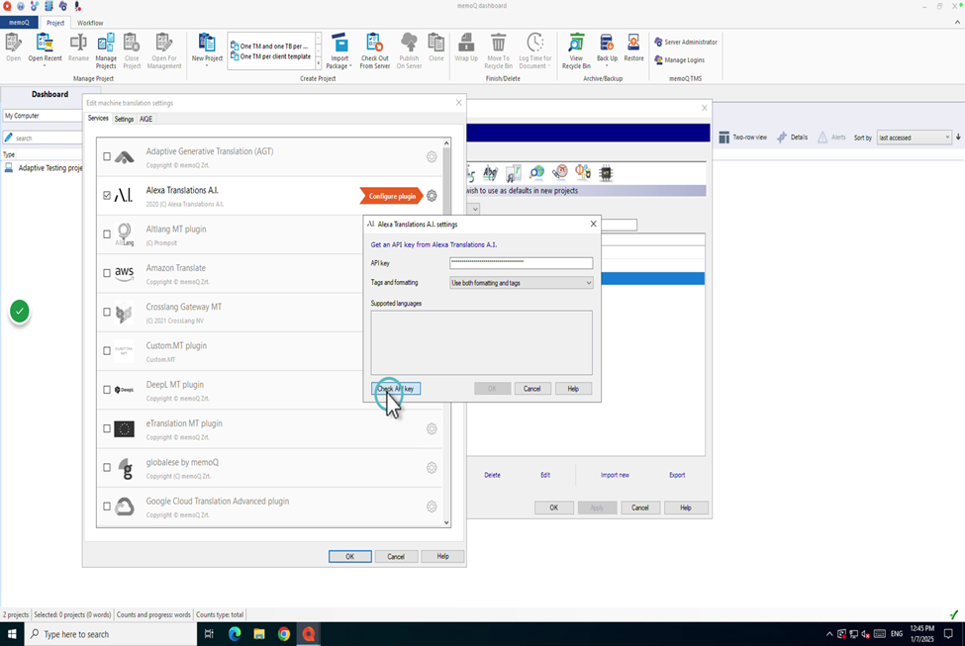Click Check Out From Server icon
Image resolution: width=965 pixels, height=646 pixels.
point(375,50)
